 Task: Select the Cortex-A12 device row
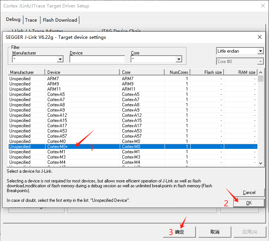[132, 115]
